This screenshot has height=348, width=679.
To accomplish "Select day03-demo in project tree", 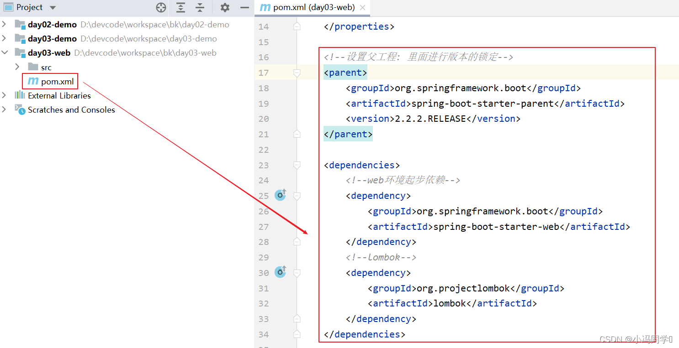I will (52, 39).
